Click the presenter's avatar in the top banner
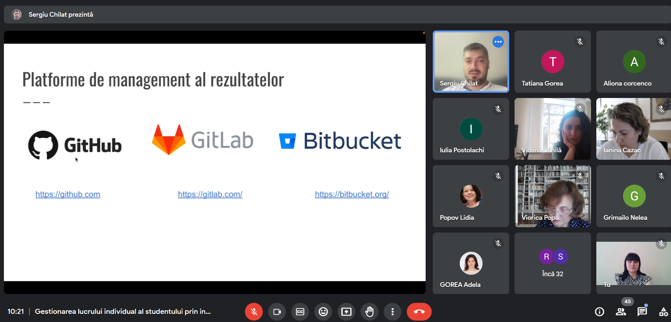 [x=16, y=15]
